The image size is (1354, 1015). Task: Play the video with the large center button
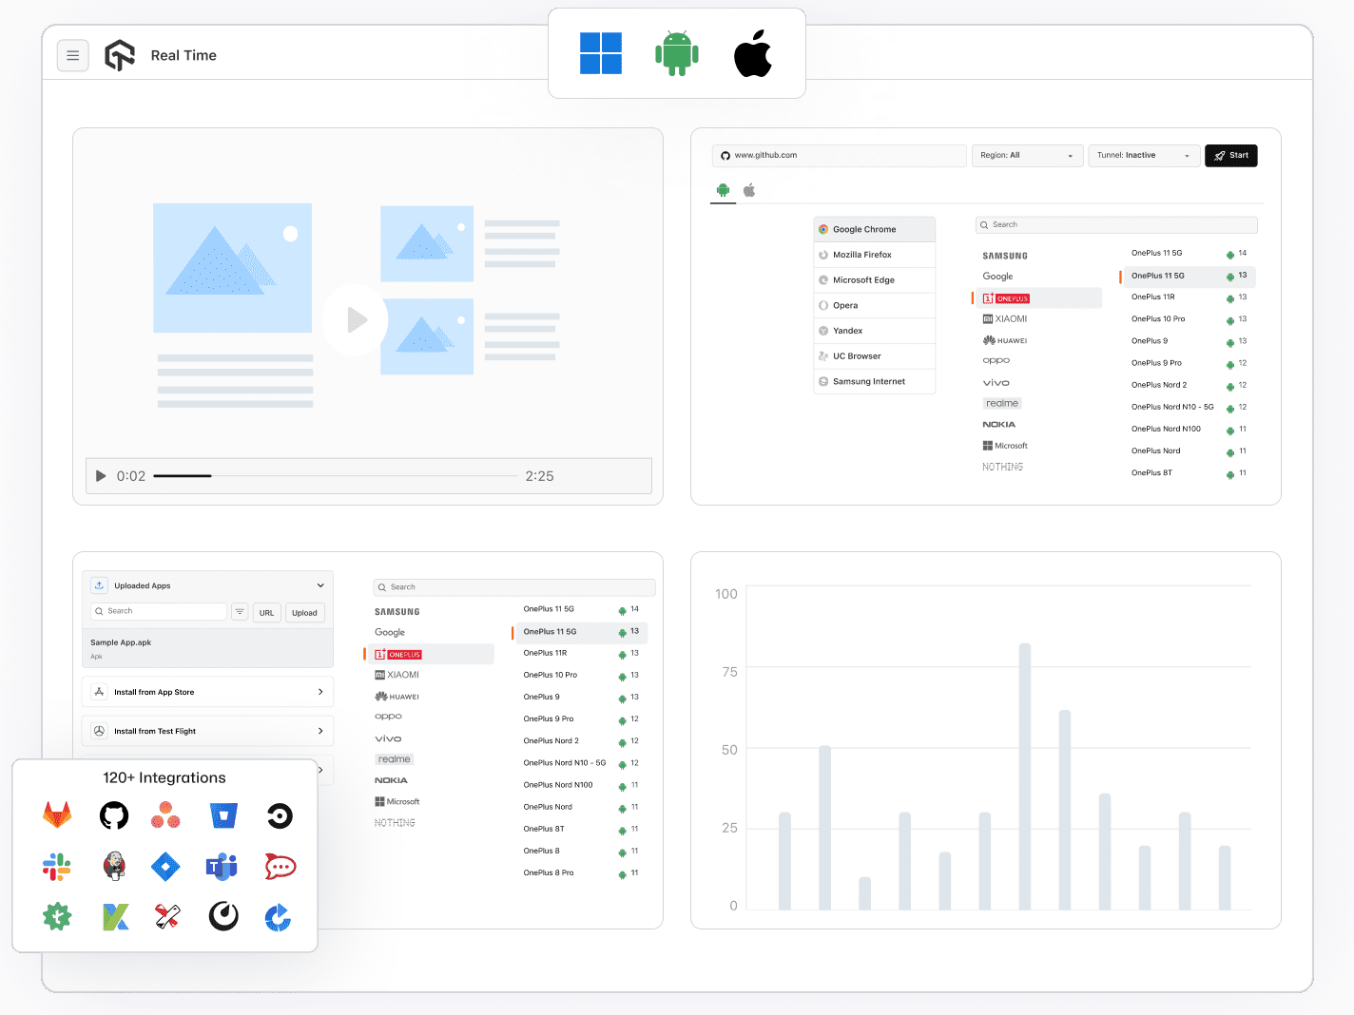(355, 319)
